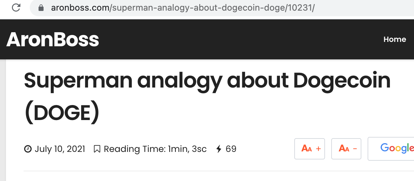The height and width of the screenshot is (181, 414).
Task: View site information via the padlock icon
Action: [x=41, y=8]
